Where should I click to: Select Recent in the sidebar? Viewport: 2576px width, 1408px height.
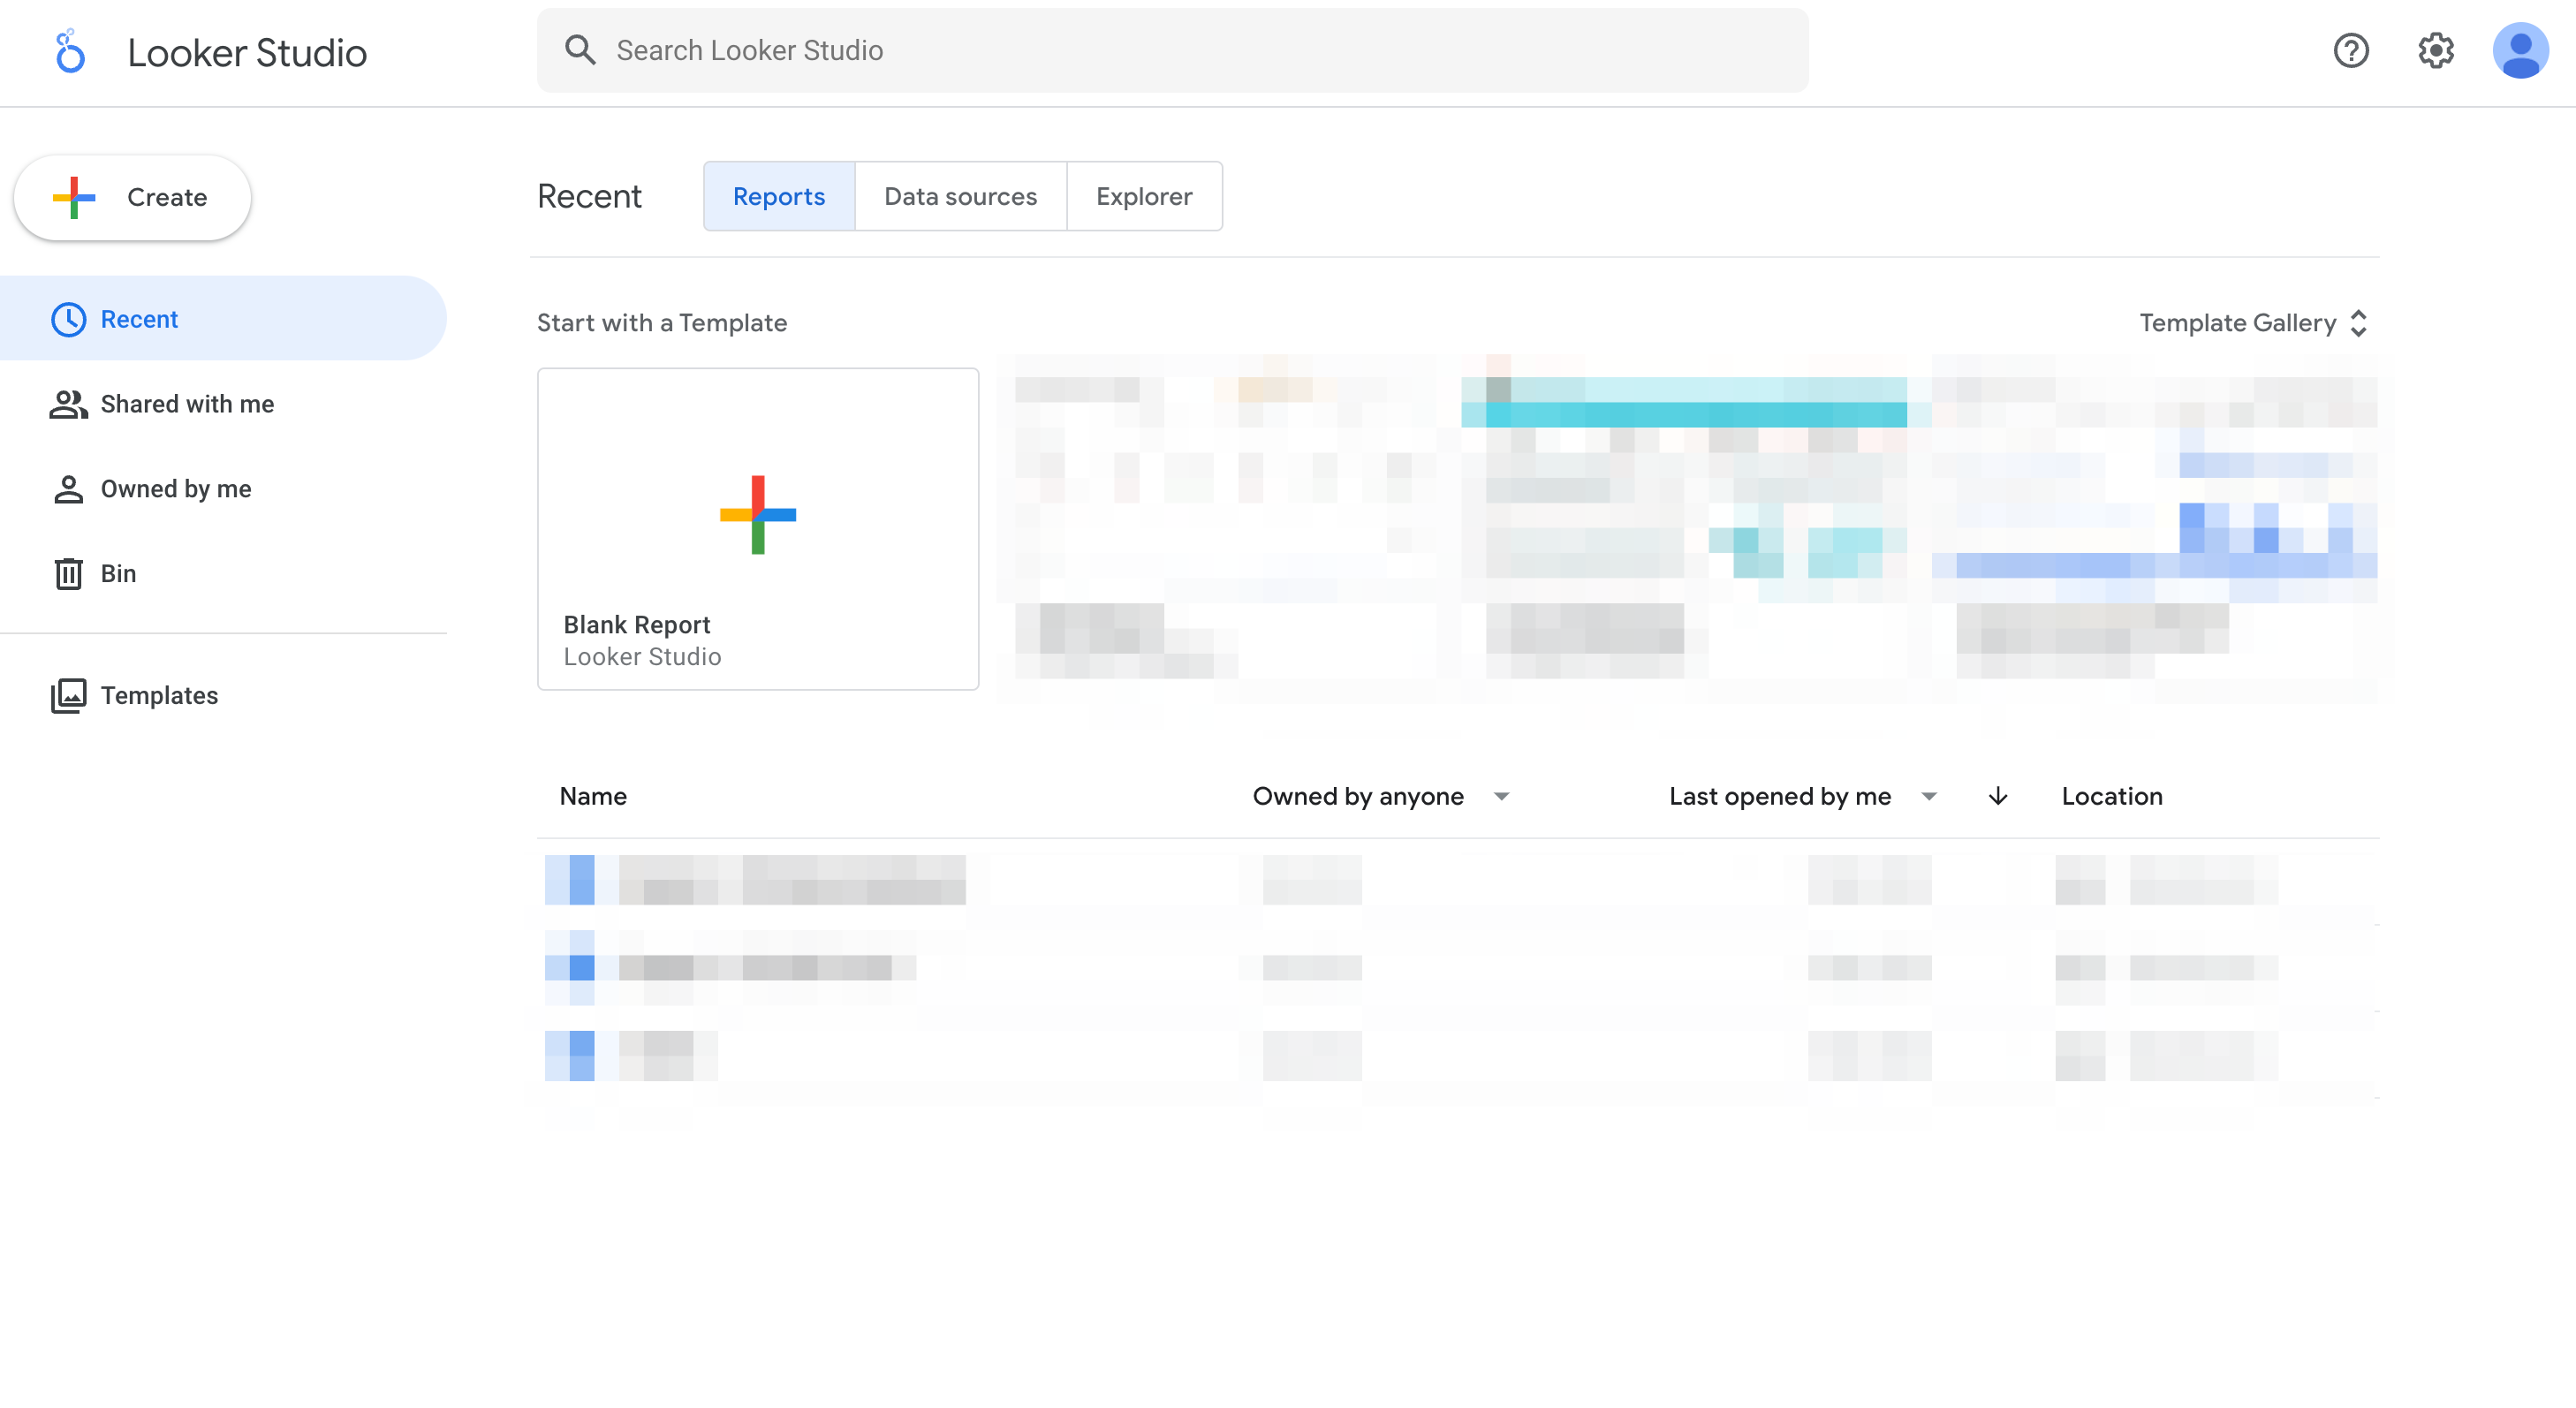point(139,319)
